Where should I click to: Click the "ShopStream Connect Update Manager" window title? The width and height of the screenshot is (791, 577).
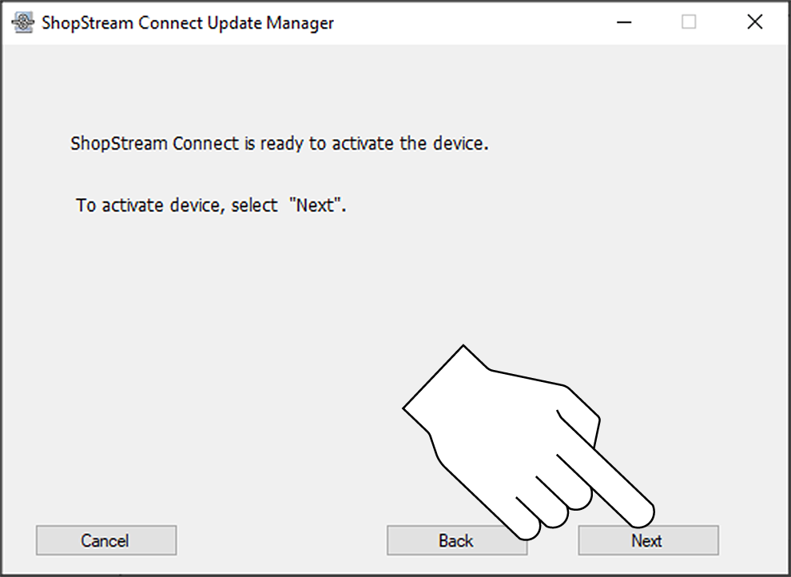tap(188, 23)
